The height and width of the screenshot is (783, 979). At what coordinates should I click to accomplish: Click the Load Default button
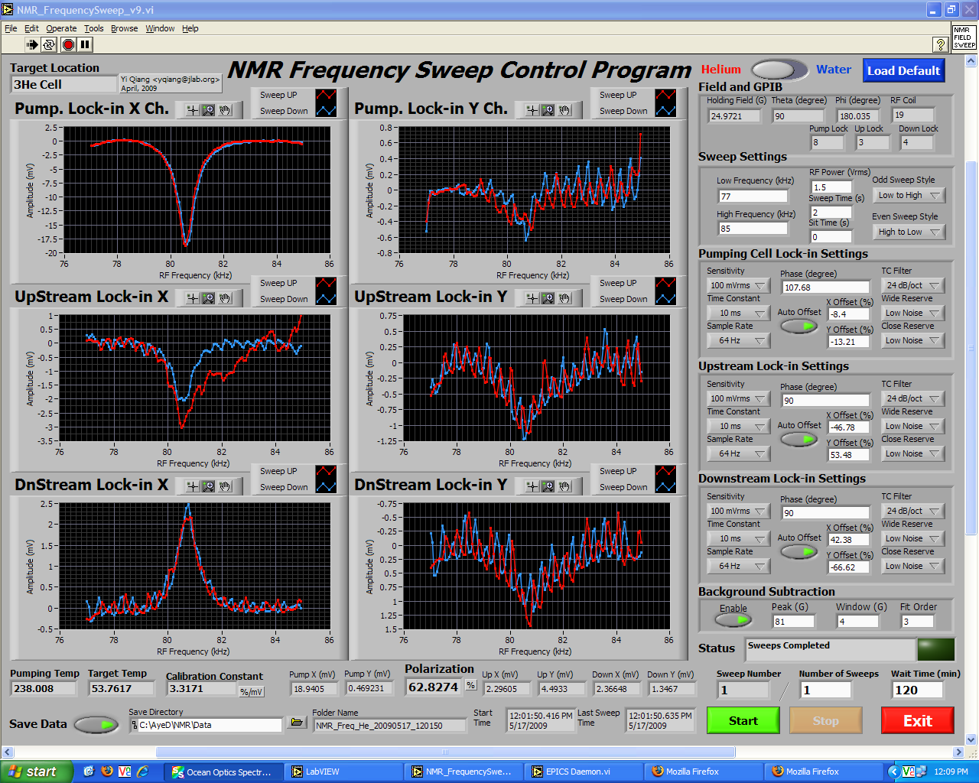coord(903,70)
